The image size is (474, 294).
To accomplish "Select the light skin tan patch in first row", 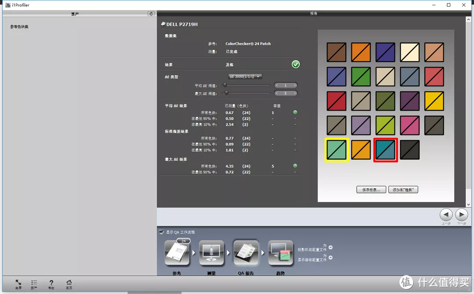I will pos(434,52).
